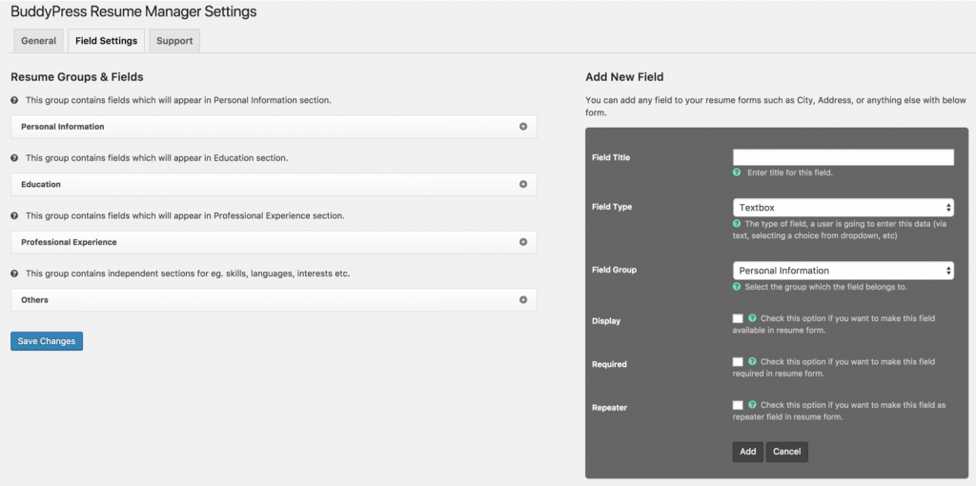Image resolution: width=976 pixels, height=486 pixels.
Task: Click help icon beside Professional Experience section description
Action: click(14, 216)
